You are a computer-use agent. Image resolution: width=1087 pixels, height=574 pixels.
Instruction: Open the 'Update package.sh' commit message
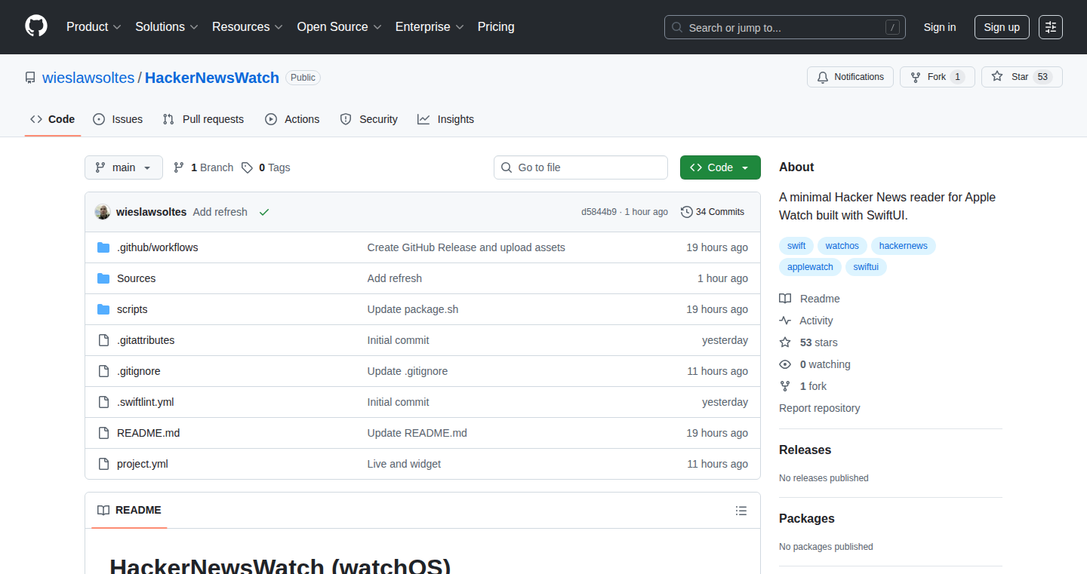413,309
